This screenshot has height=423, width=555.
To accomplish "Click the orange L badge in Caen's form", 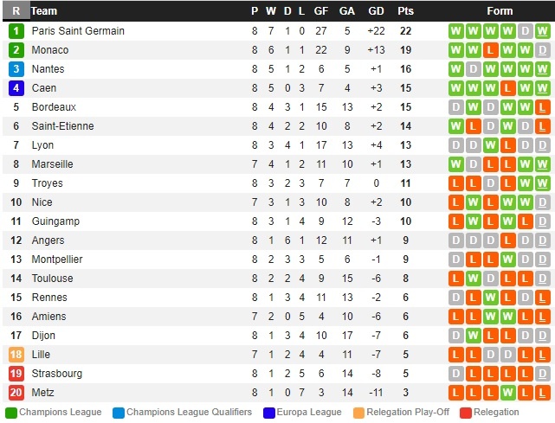I will (x=507, y=88).
